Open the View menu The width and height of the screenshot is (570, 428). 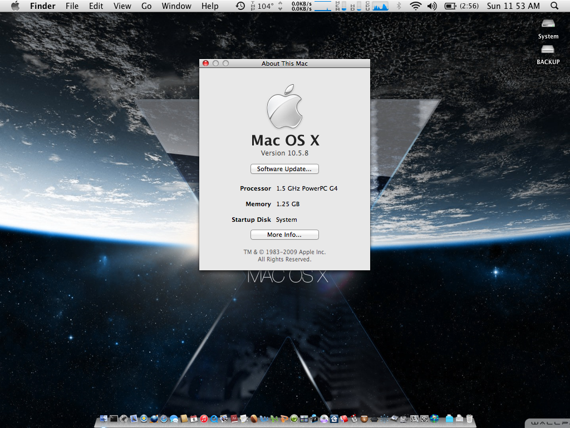pyautogui.click(x=122, y=6)
